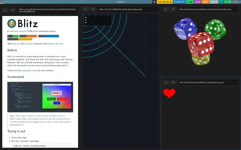The height and width of the screenshot is (150, 241).
Task: Click the Blitz README URL field
Action: click(x=47, y=10)
